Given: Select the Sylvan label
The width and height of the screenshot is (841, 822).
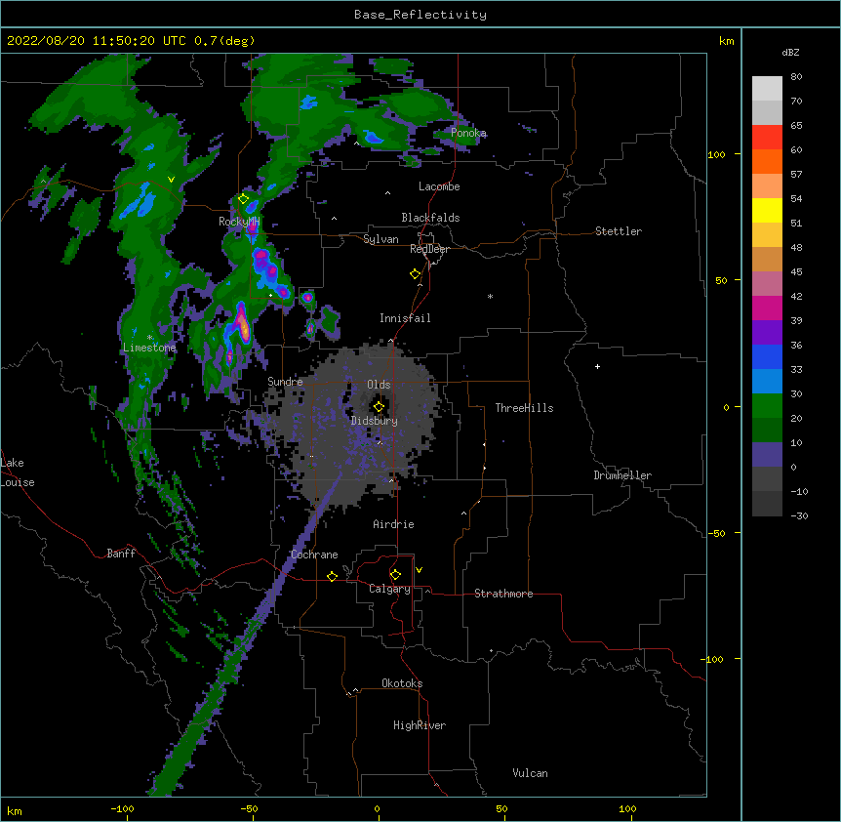Looking at the screenshot, I should (380, 239).
